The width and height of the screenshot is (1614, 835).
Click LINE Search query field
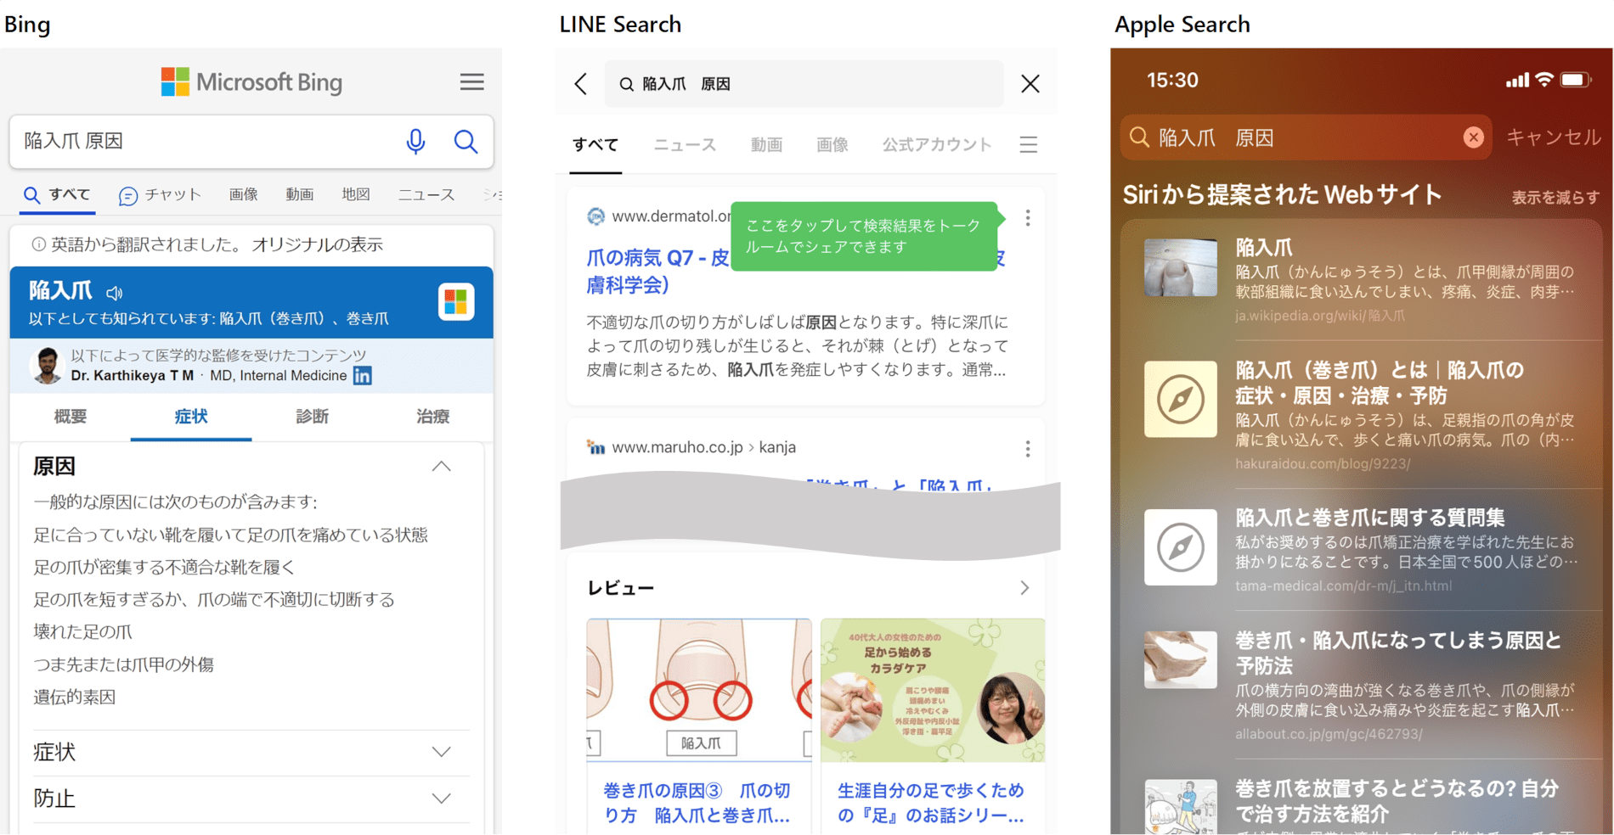804,84
